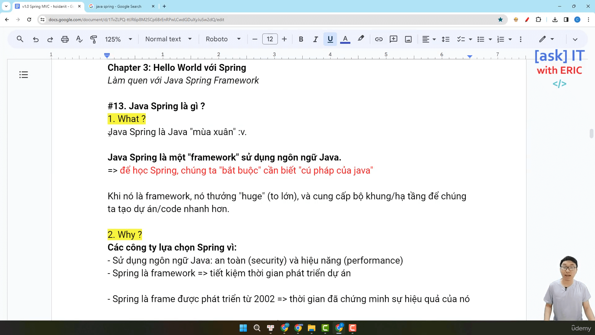Open the extensions puzzle menu
The height and width of the screenshot is (335, 595).
(539, 20)
